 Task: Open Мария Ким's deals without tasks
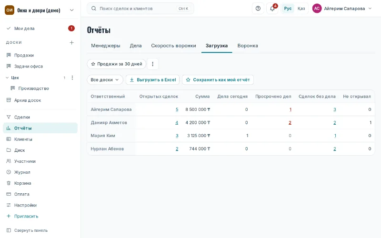(335, 136)
